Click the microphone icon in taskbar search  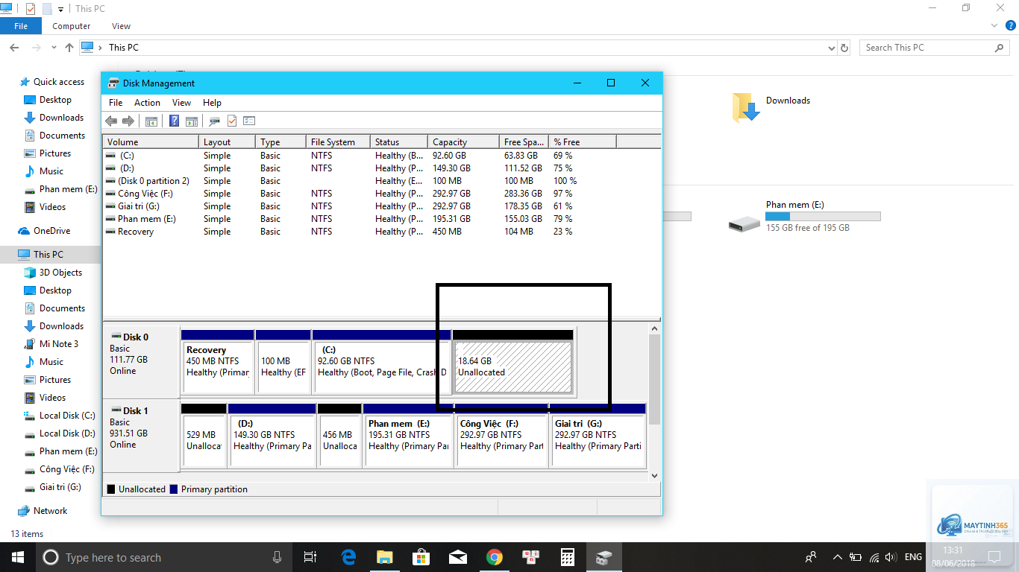click(277, 557)
